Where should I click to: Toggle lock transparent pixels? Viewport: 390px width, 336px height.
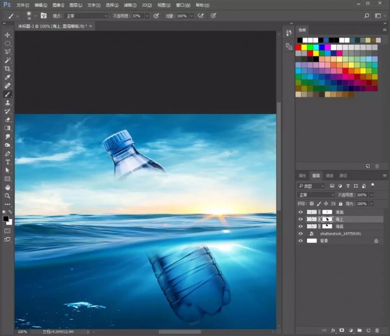[311, 204]
